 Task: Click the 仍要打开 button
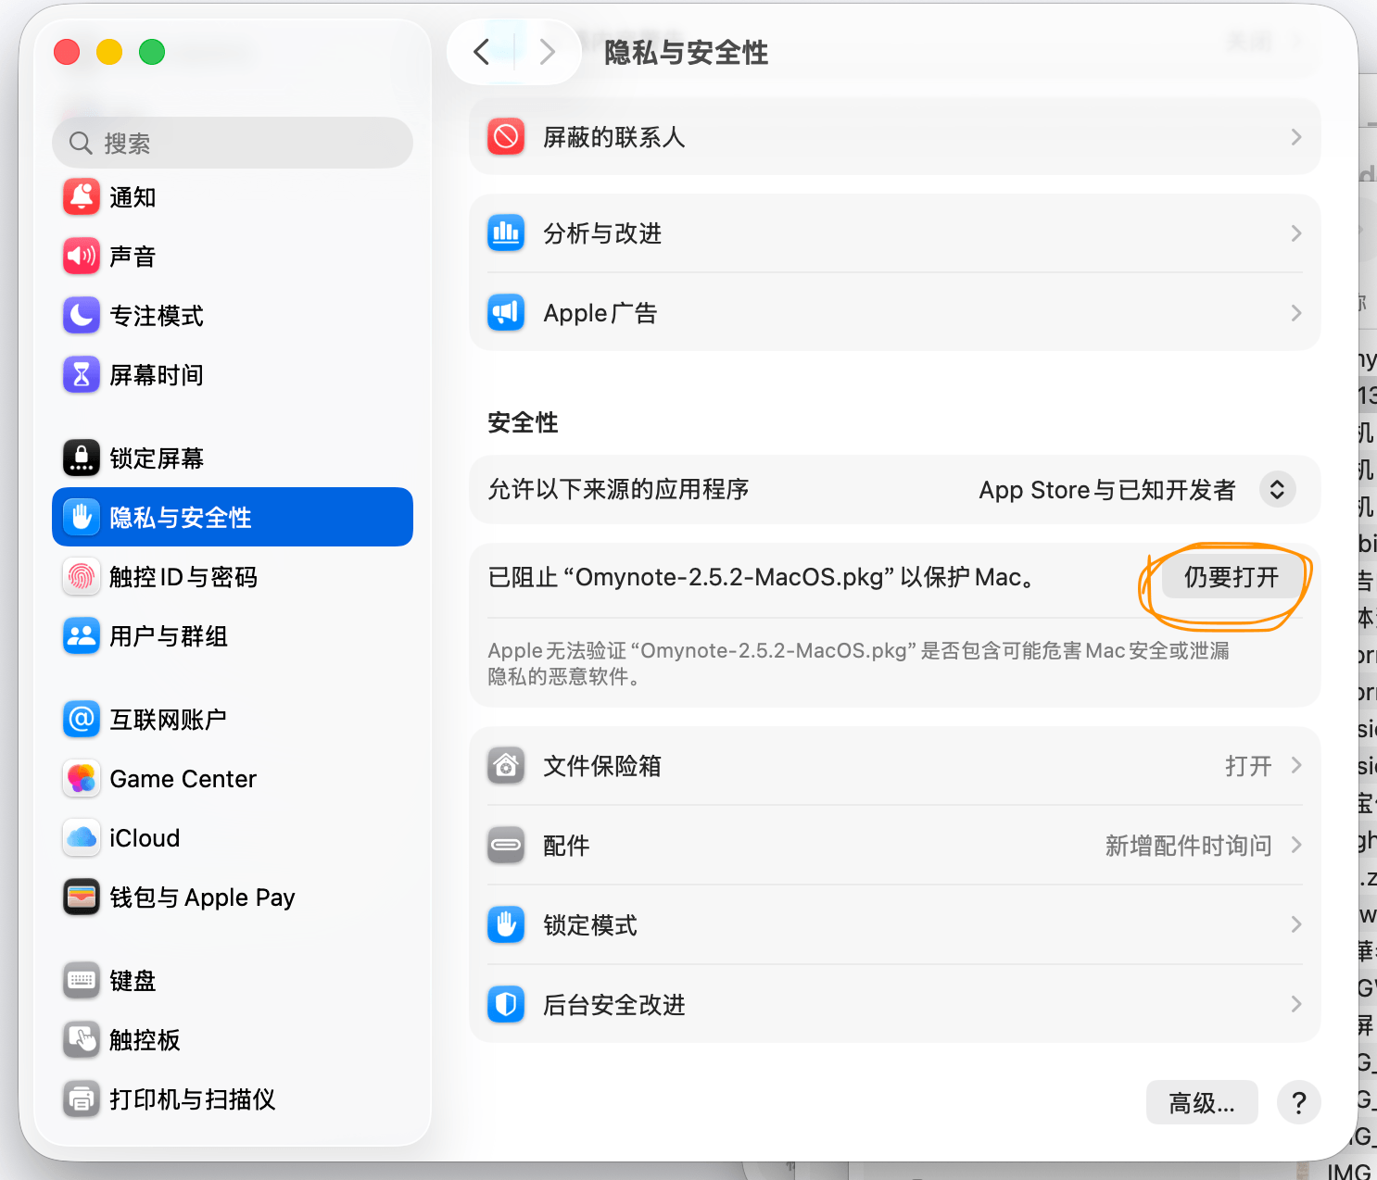coord(1232,577)
